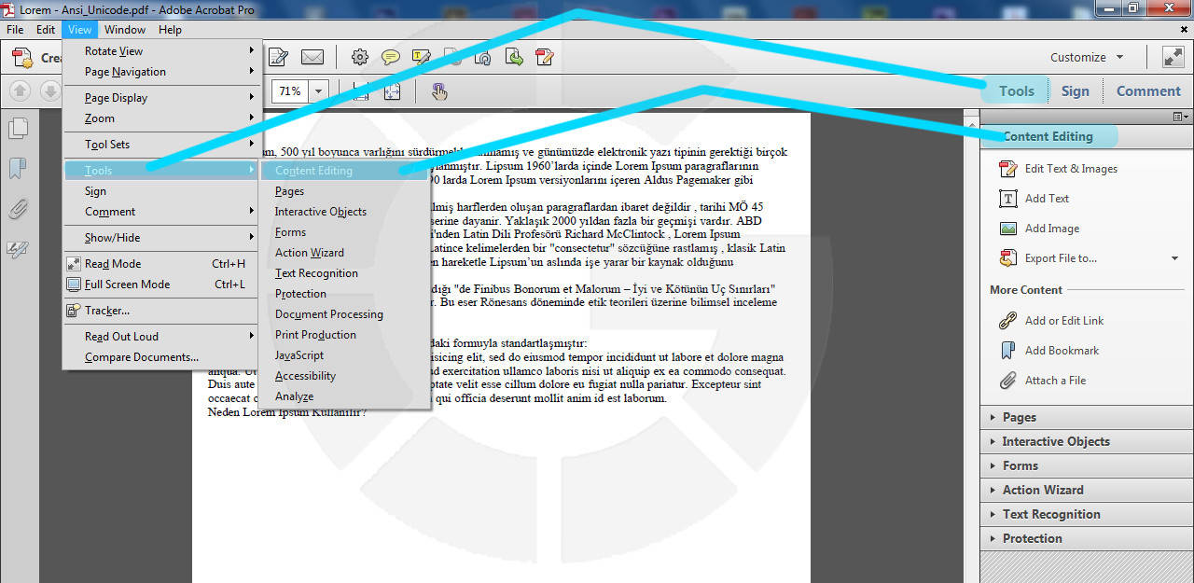Viewport: 1194px width, 583px height.
Task: Expand the Text Recognition panel section
Action: pos(1050,514)
